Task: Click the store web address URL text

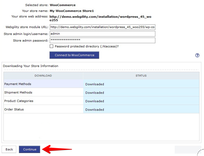Action: click(x=100, y=18)
